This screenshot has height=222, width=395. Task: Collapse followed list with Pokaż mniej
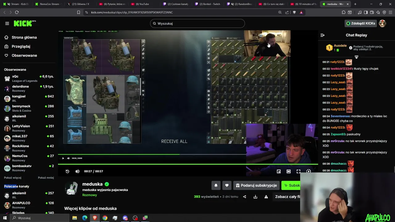tap(46, 178)
